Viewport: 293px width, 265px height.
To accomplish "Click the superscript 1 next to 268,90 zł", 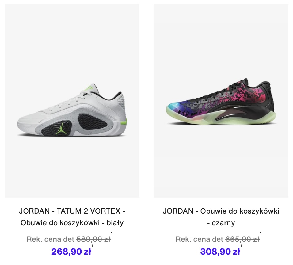I will tap(92, 246).
